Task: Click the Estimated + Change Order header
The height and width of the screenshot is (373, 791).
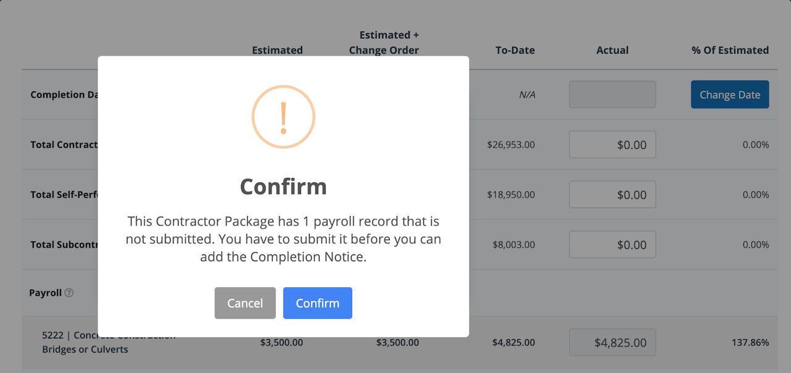Action: 384,43
